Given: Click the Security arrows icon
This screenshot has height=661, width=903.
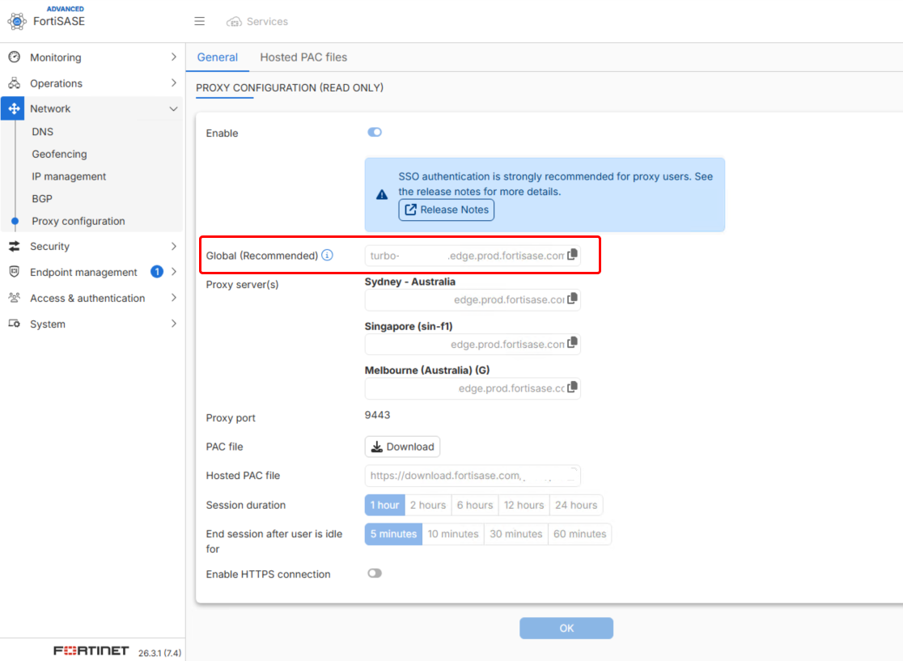Looking at the screenshot, I should [x=15, y=246].
